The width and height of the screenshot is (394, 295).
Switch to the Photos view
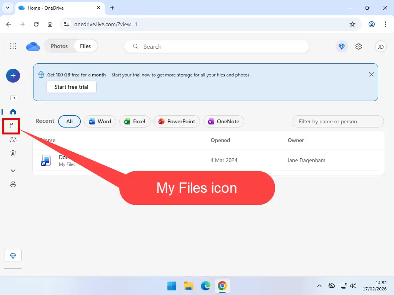pyautogui.click(x=59, y=46)
